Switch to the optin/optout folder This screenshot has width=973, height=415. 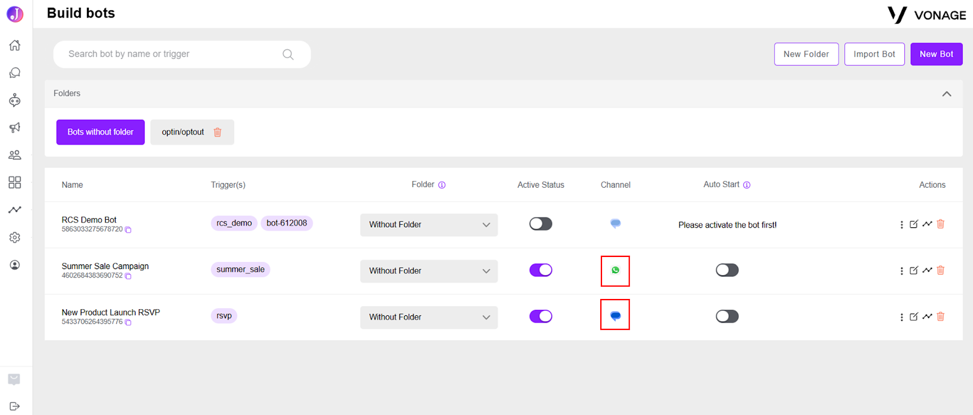click(183, 132)
